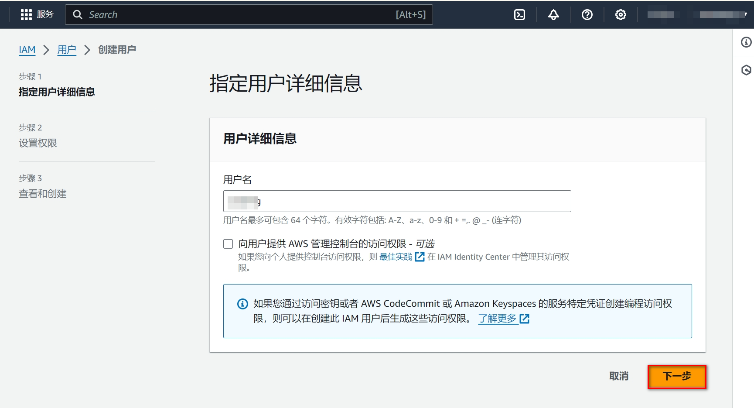The image size is (754, 408).
Task: Show the info panel via right-edge info icon
Action: pyautogui.click(x=746, y=42)
